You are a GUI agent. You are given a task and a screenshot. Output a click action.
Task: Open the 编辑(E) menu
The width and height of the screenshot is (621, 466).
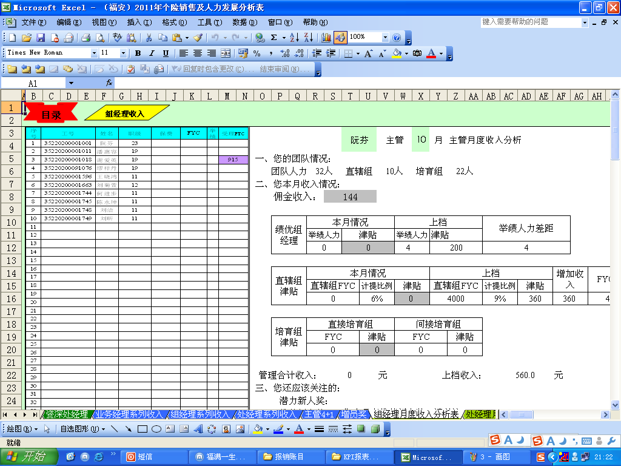tap(69, 22)
